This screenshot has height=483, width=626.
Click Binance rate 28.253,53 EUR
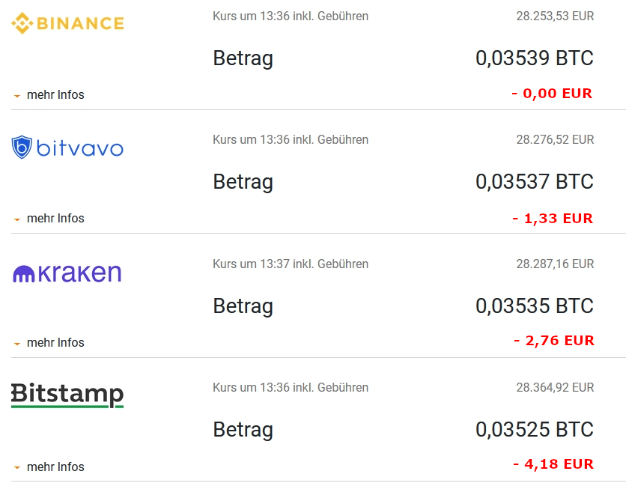[555, 16]
